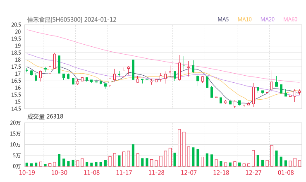
Task: Click the MA10 legend label
Action: [244, 19]
